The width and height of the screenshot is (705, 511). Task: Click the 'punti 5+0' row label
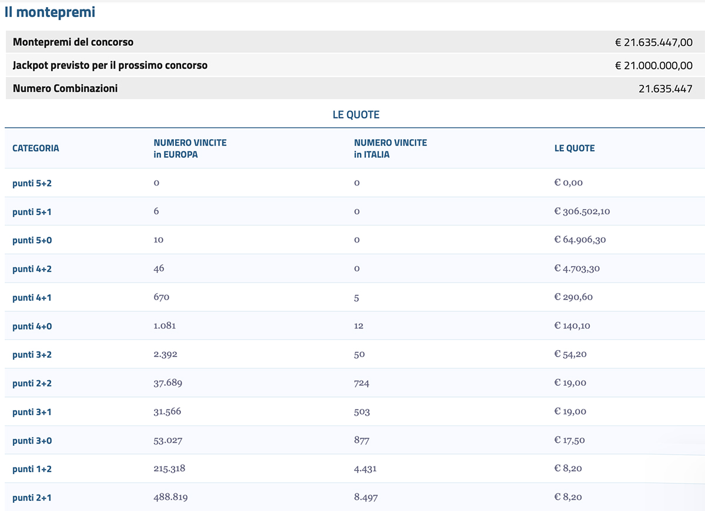tap(32, 240)
